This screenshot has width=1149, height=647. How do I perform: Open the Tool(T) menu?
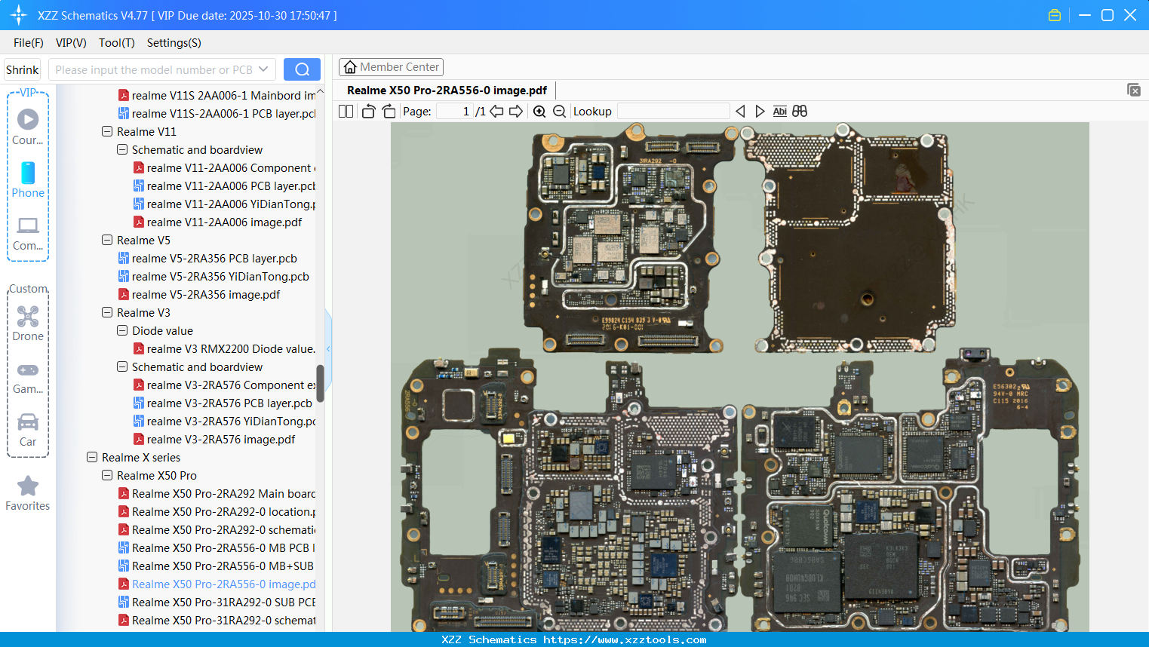coord(116,43)
